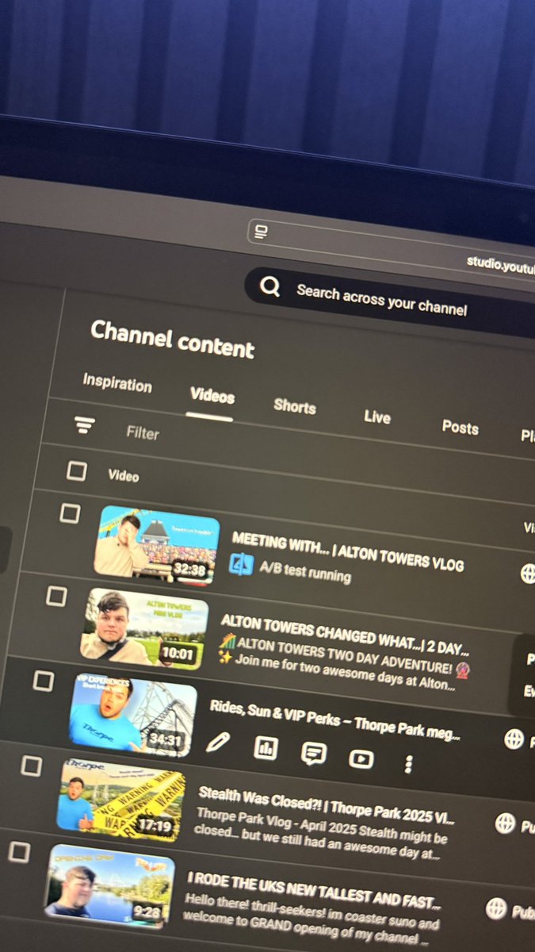535x952 pixels.
Task: Select checkbox for ALTON TOWERS CHANGED WHAT video
Action: tap(55, 596)
